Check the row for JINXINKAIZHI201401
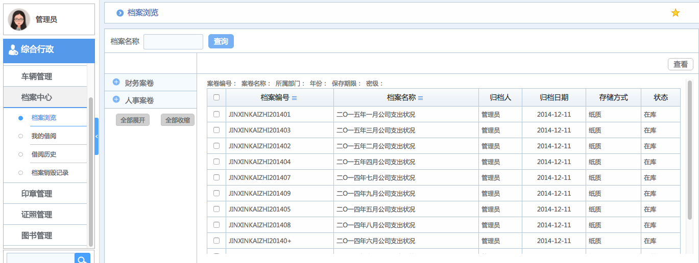 216,114
